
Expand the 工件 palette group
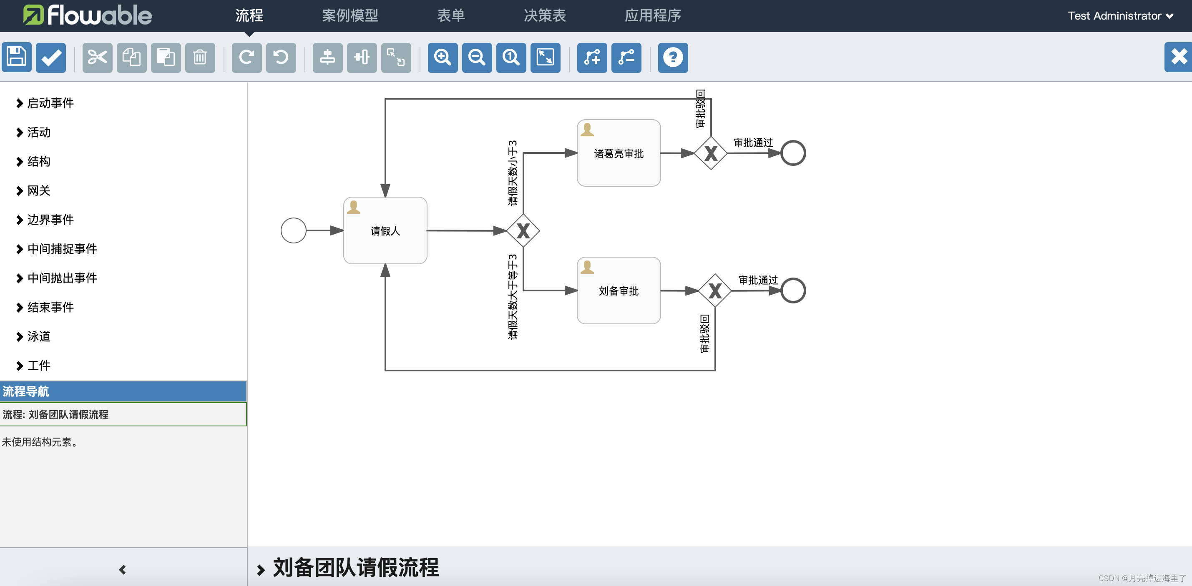33,366
